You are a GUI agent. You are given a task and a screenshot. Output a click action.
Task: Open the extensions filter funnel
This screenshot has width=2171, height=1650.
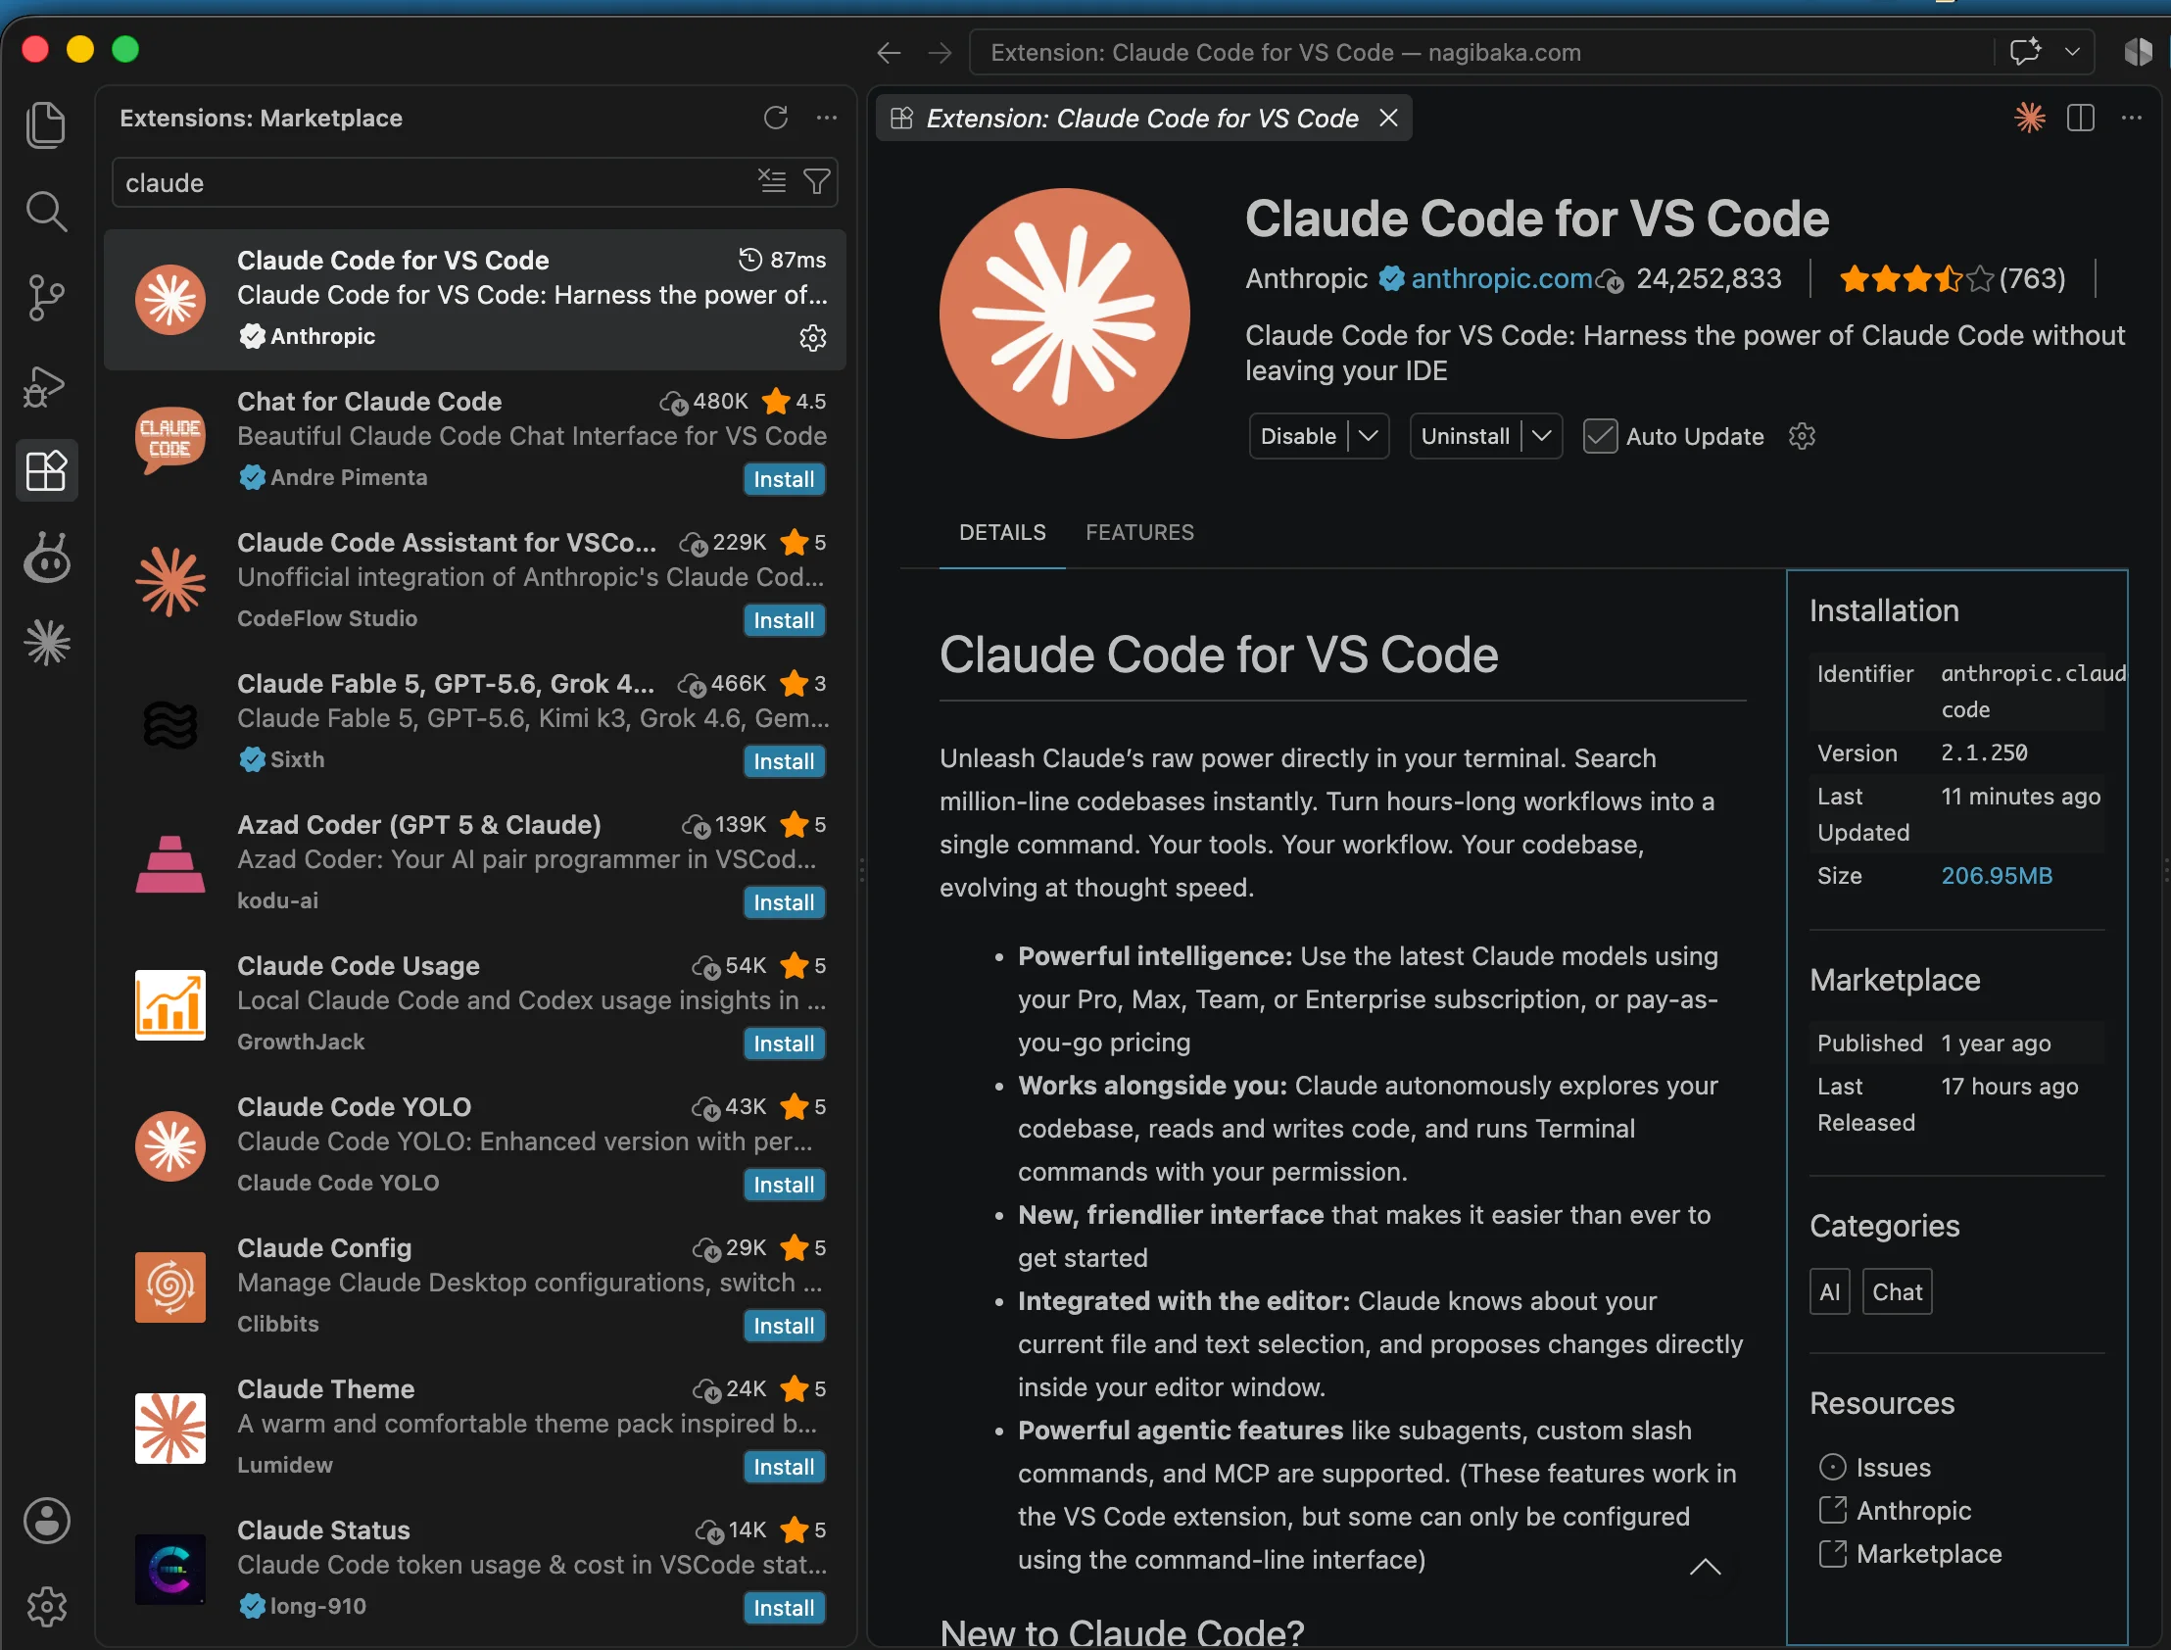pyautogui.click(x=817, y=181)
